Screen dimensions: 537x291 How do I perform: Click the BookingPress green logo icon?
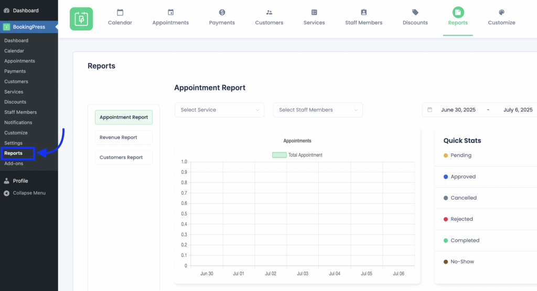tap(81, 19)
